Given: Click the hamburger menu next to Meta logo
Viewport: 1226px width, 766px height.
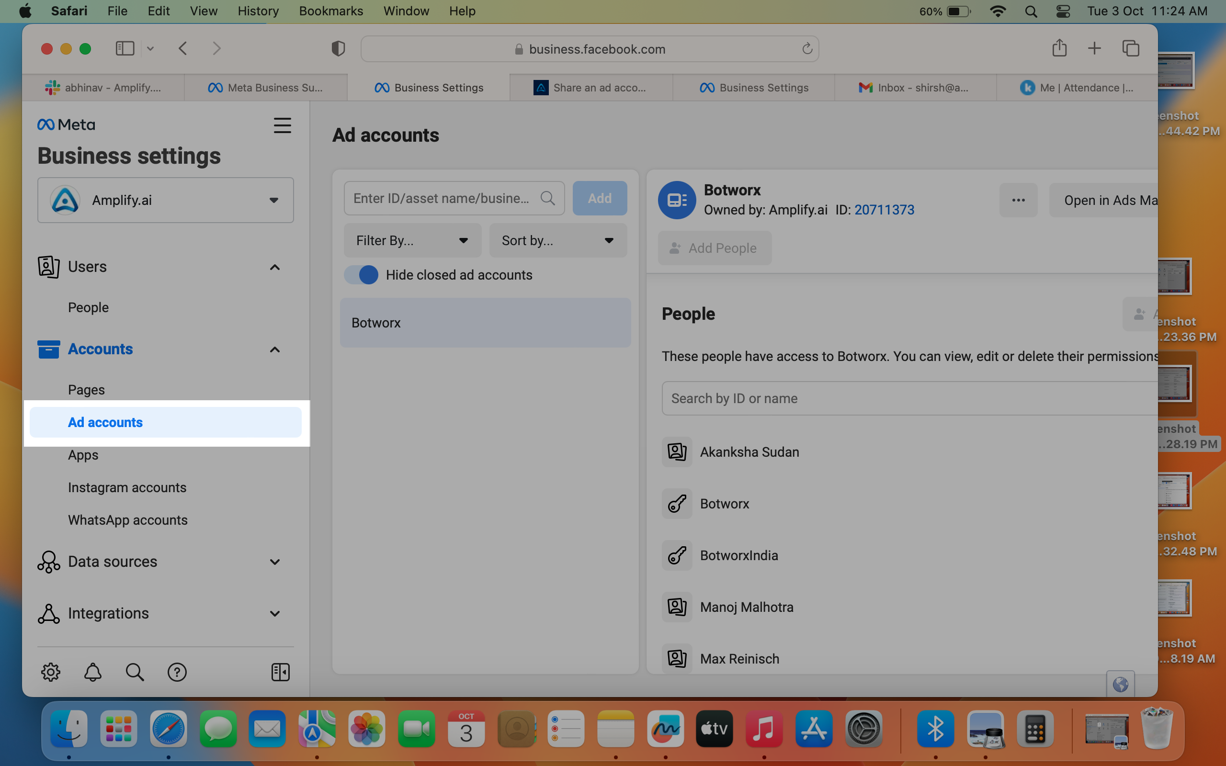Looking at the screenshot, I should pyautogui.click(x=282, y=125).
